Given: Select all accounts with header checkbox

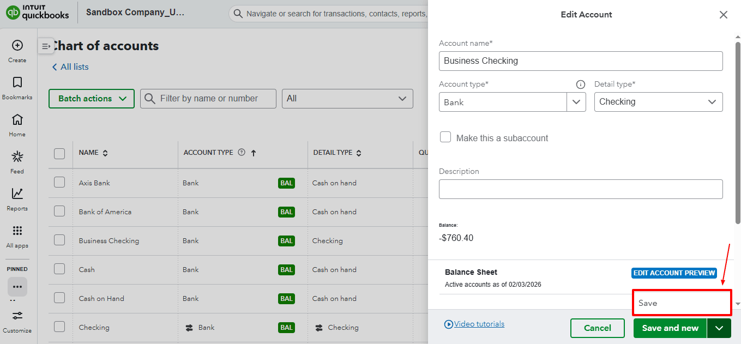Looking at the screenshot, I should coord(60,153).
